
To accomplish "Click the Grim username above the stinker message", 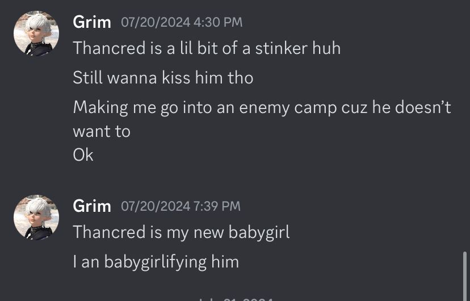I will (92, 22).
